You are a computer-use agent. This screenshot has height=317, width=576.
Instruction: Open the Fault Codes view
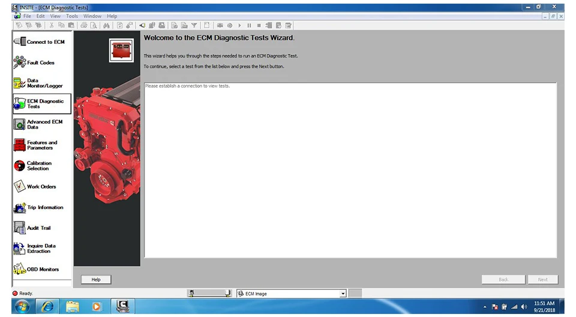[x=34, y=62]
